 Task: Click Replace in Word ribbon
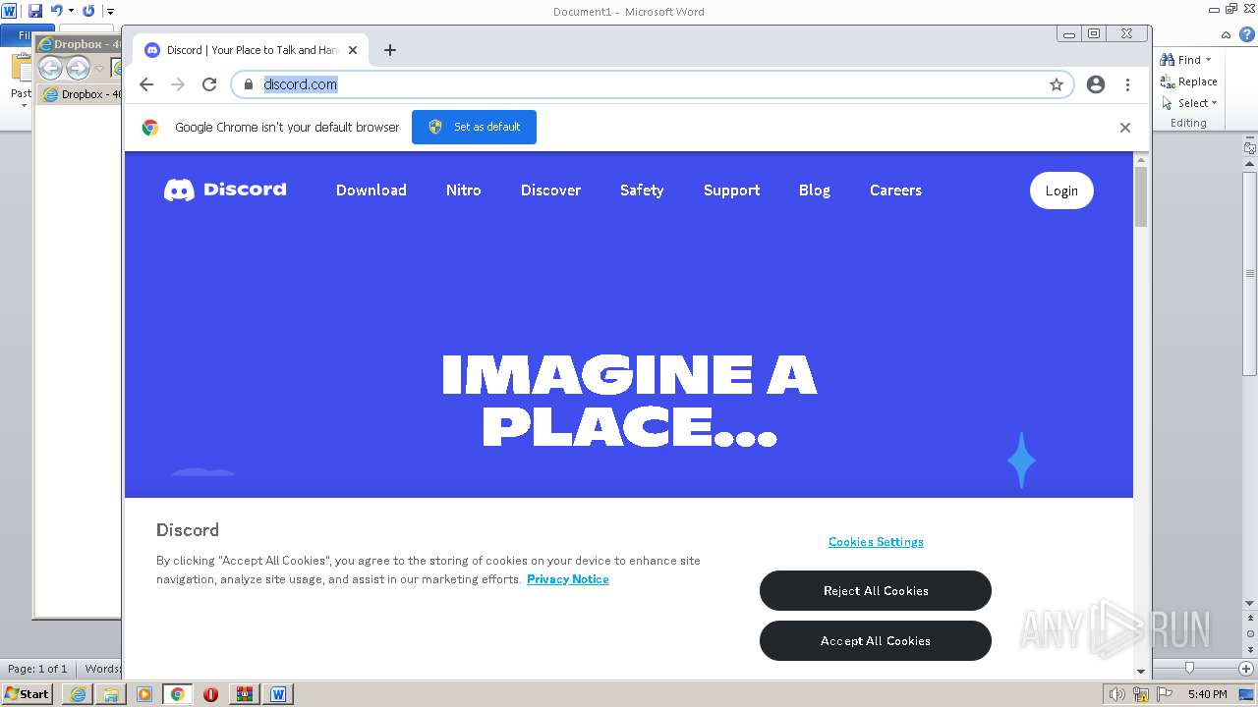1188,82
